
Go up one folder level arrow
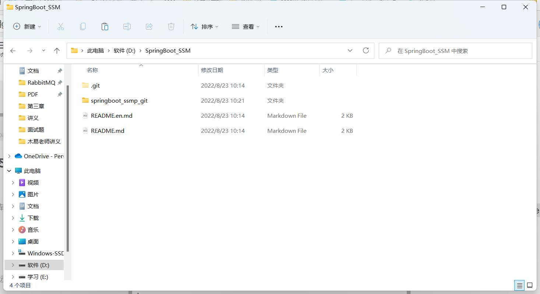57,51
